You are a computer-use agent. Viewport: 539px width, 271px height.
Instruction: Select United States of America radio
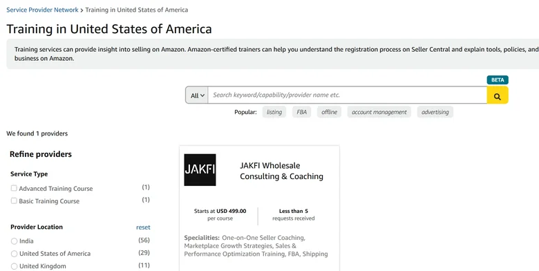pyautogui.click(x=14, y=254)
